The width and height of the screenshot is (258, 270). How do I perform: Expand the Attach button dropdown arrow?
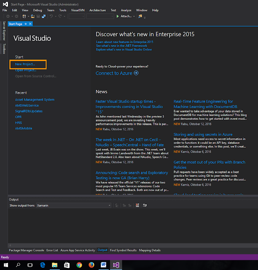coord(134,16)
